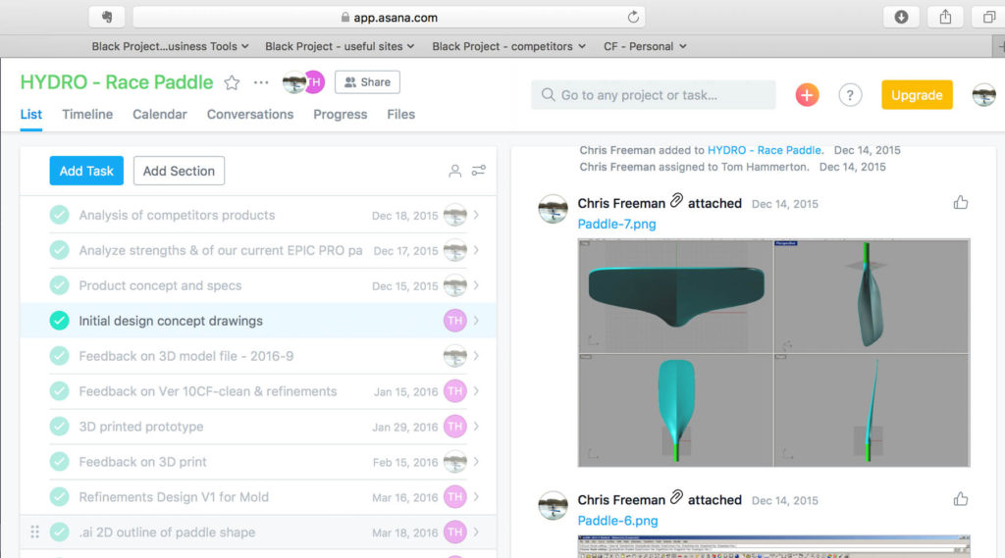This screenshot has width=1005, height=558.
Task: Switch to the List tab
Action: pyautogui.click(x=30, y=115)
